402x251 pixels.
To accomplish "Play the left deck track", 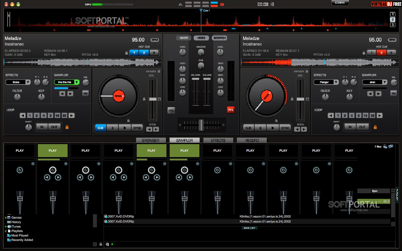I will [x=125, y=128].
